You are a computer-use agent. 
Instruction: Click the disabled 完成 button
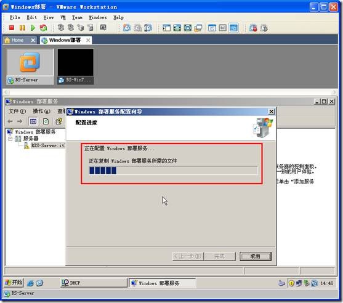coord(219,256)
